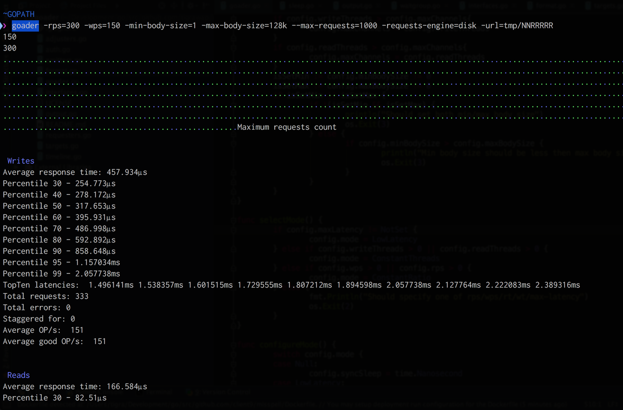Screen dimensions: 623x410
Task: Click the Reads average response time 166.584µs
Action: 127,387
